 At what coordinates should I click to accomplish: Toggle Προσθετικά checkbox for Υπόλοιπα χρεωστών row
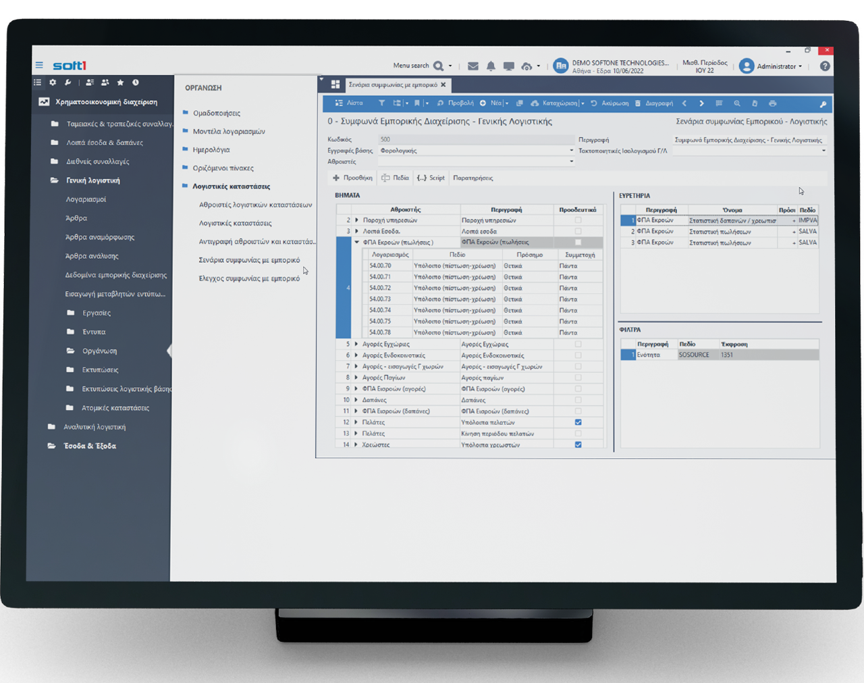(x=578, y=445)
